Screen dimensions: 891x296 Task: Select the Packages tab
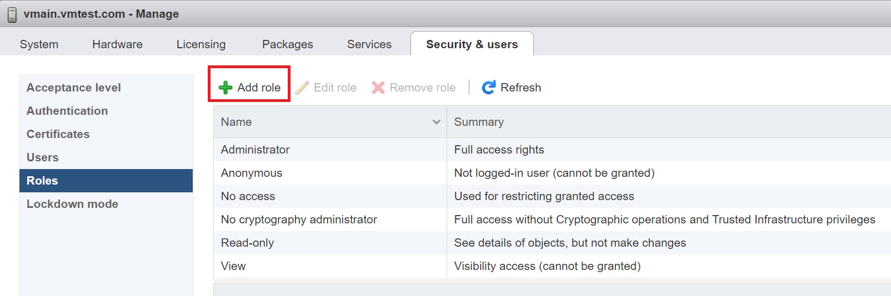point(287,44)
